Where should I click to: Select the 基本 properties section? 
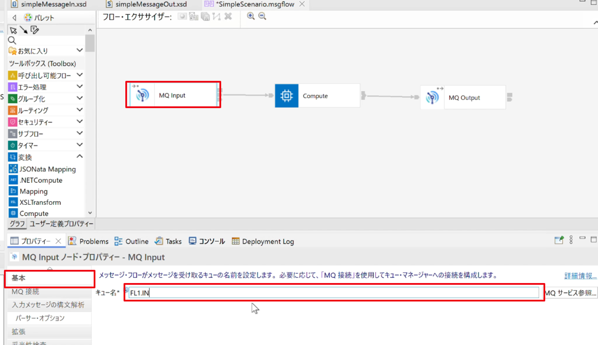[x=50, y=278]
